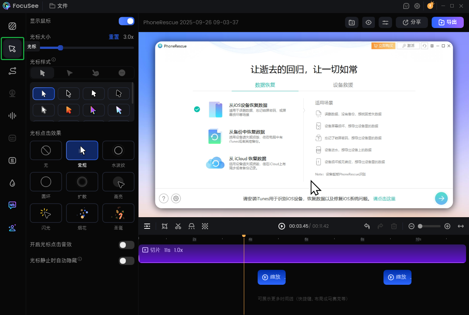
Task: Select the arrow cursor style tab
Action: pyautogui.click(x=43, y=73)
